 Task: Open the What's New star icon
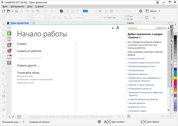[9, 45]
